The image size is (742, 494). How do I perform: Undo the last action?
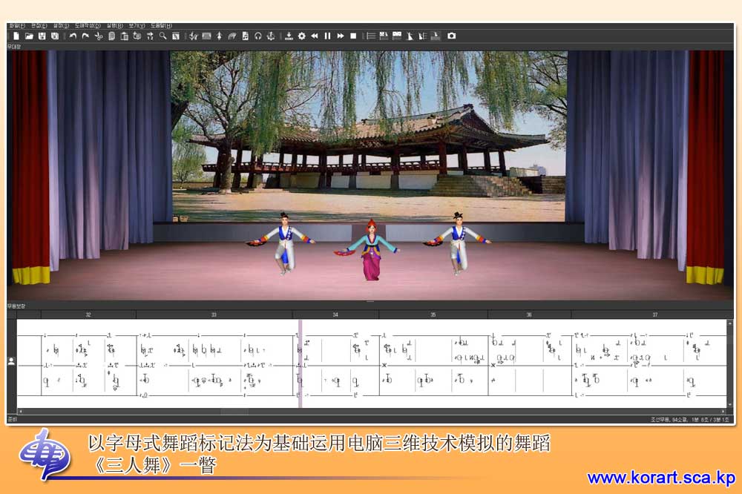tap(73, 36)
